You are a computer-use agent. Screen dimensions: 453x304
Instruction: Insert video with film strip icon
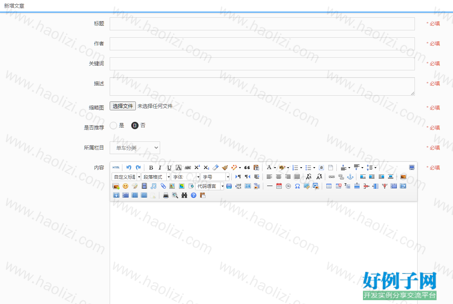(x=144, y=186)
